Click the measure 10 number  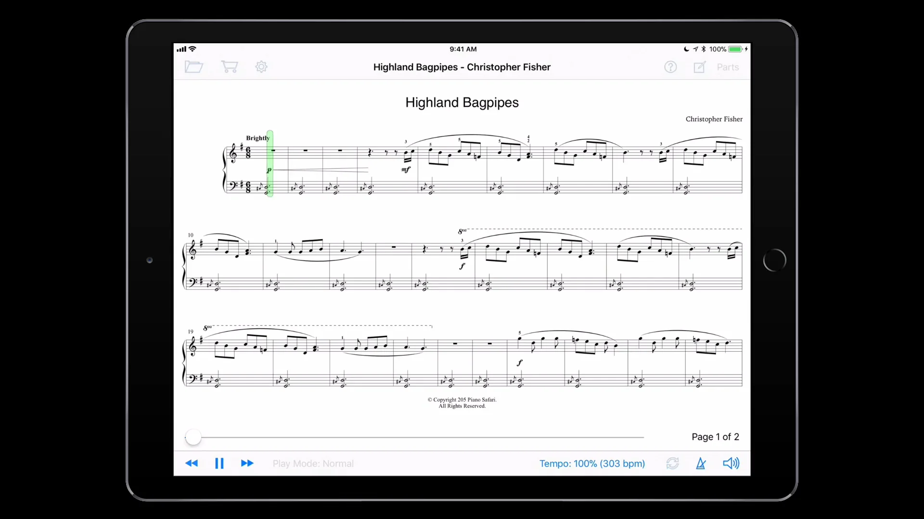click(x=191, y=235)
